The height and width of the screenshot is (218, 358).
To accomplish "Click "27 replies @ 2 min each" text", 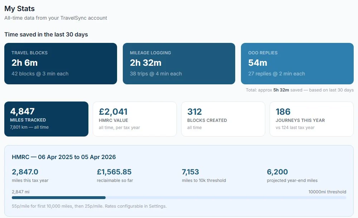I will point(276,74).
